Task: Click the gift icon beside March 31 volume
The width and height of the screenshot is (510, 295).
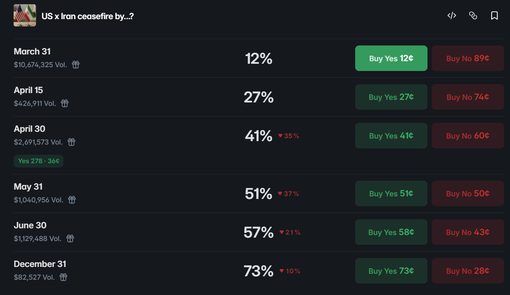Action: pos(76,65)
